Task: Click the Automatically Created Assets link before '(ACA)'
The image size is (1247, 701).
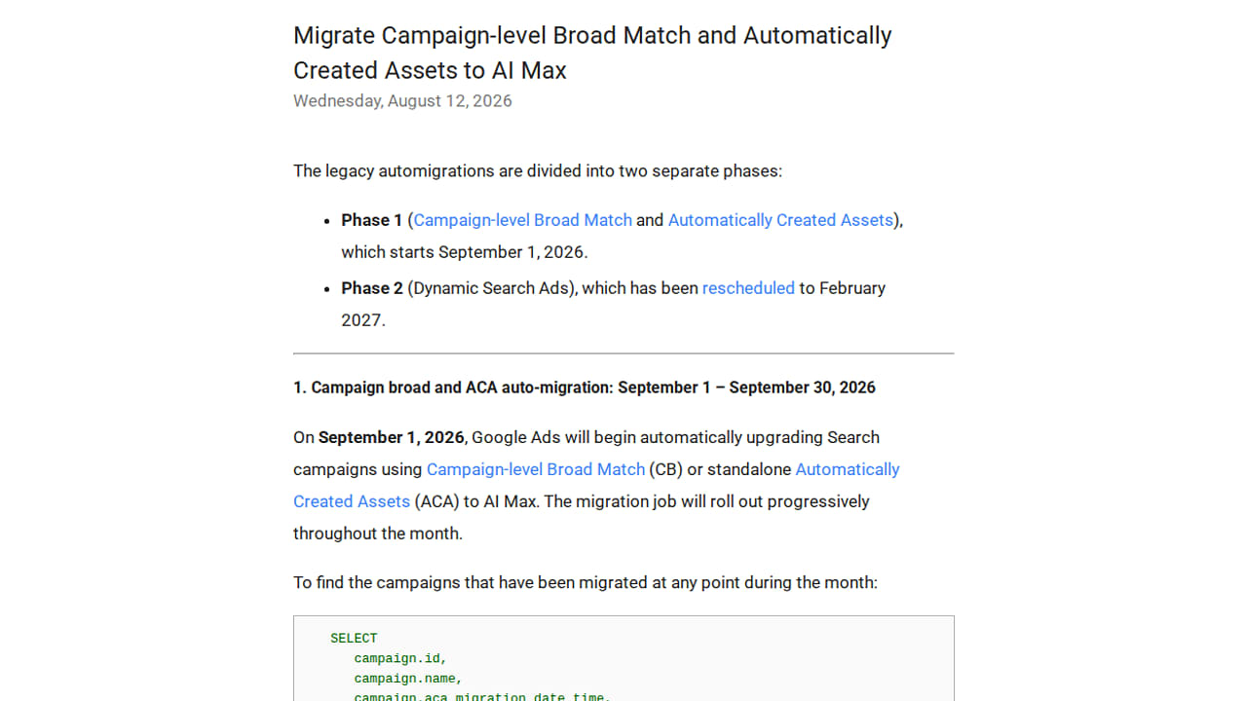Action: pyautogui.click(x=596, y=485)
